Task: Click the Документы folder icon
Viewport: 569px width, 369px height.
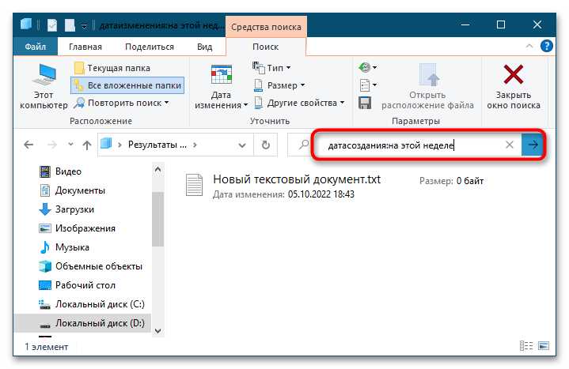Action: coord(44,190)
